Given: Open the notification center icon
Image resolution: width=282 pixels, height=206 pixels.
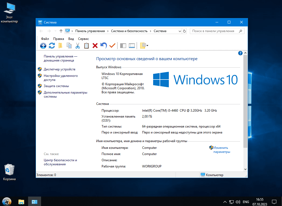Looking at the screenshot, I should click(274, 202).
